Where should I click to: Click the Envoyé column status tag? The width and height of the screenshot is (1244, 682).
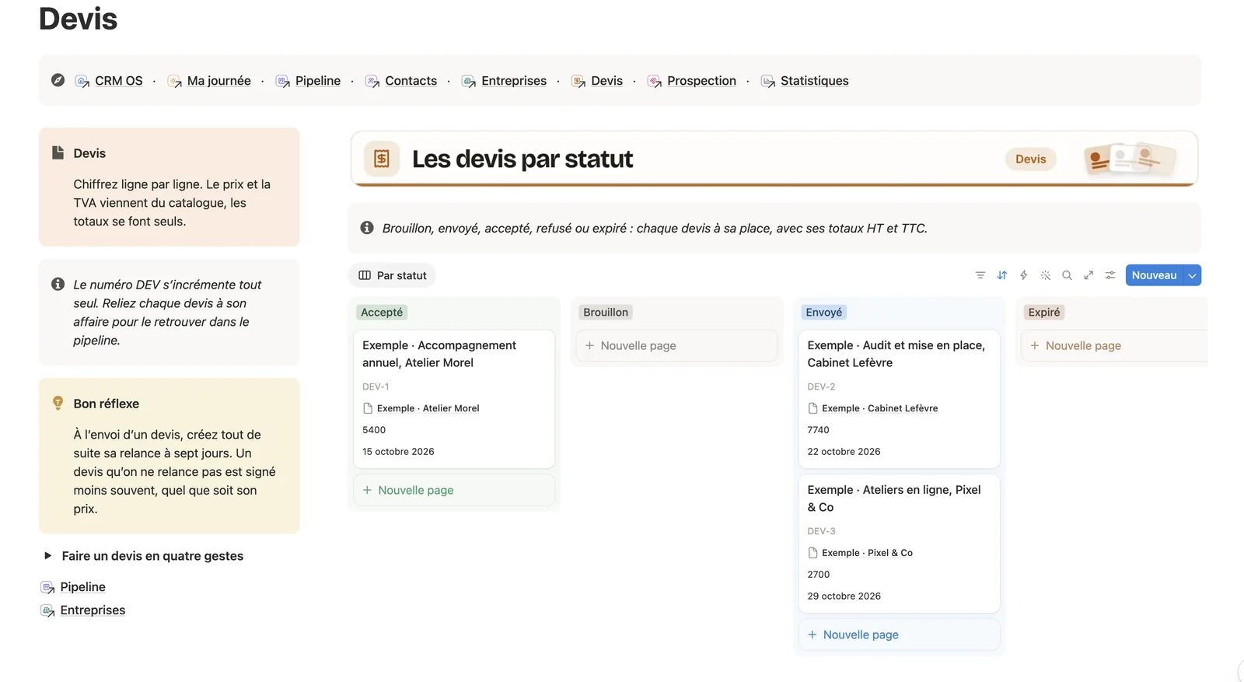pyautogui.click(x=824, y=312)
